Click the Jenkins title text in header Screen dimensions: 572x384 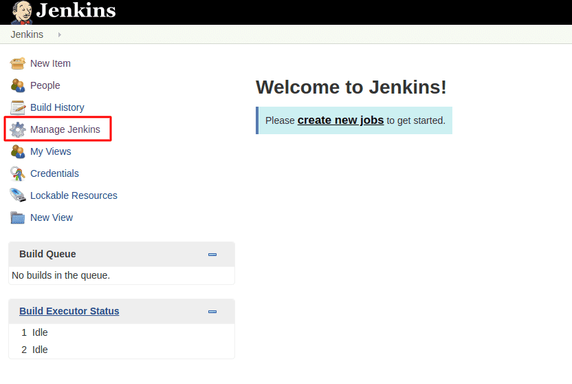coord(76,11)
